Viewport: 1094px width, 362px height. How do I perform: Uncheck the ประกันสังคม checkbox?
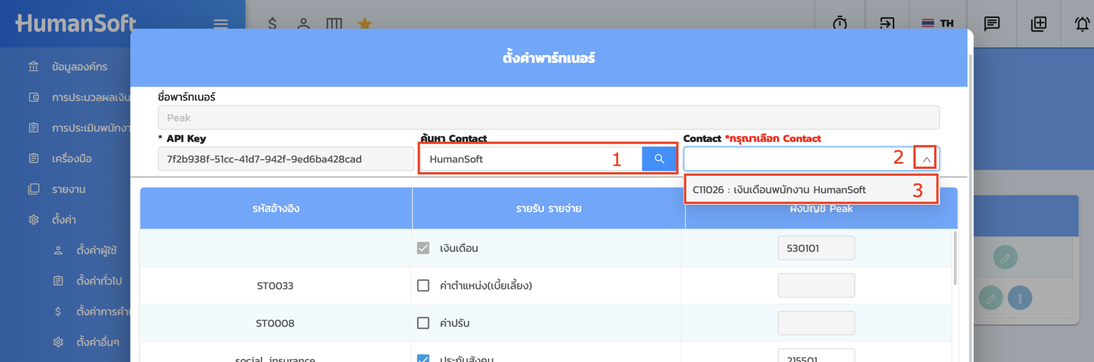point(423,358)
